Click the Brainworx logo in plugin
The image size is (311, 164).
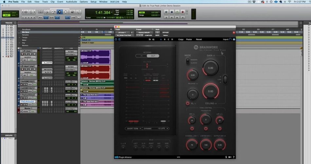pos(206,47)
